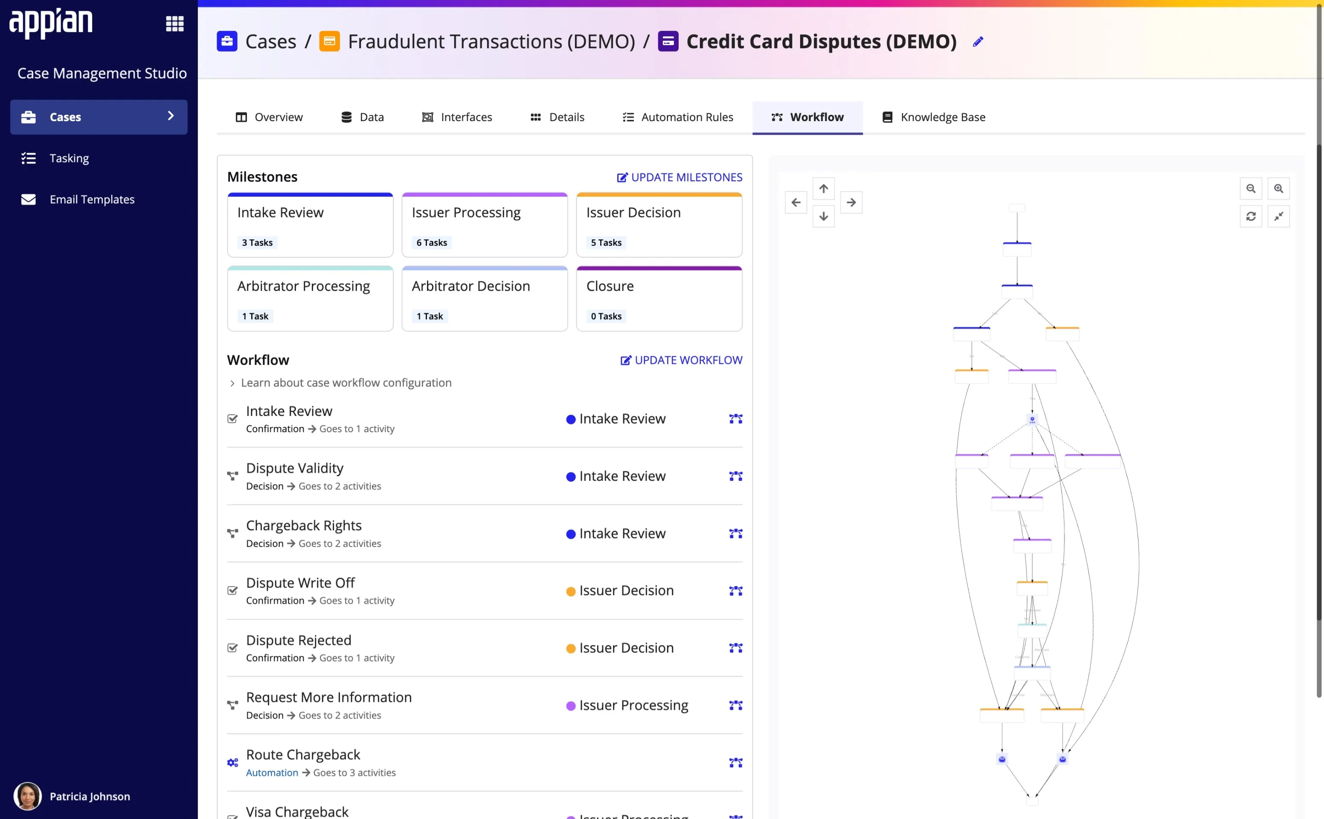Pan the workflow diagram left

(x=796, y=202)
